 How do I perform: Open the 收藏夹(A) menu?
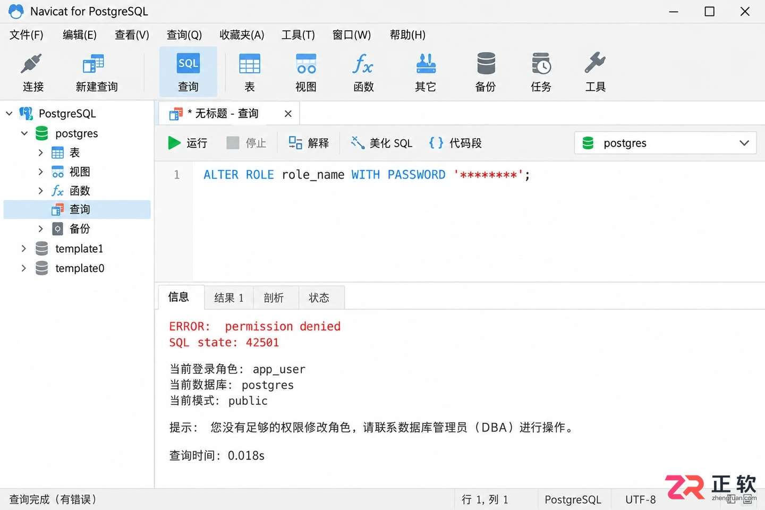(242, 35)
